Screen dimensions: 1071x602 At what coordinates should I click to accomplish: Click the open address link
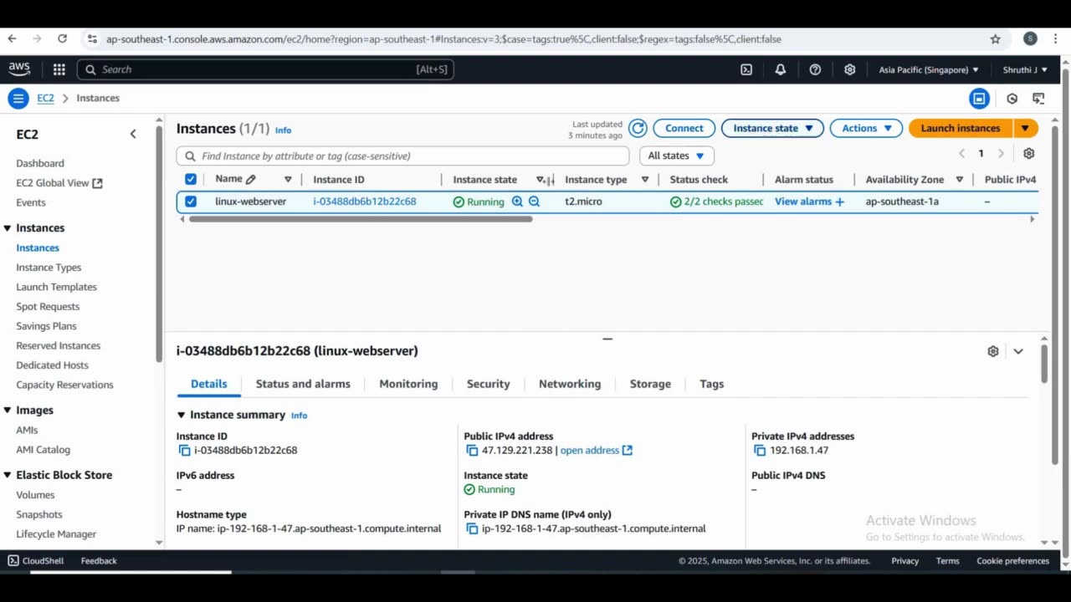pyautogui.click(x=597, y=451)
